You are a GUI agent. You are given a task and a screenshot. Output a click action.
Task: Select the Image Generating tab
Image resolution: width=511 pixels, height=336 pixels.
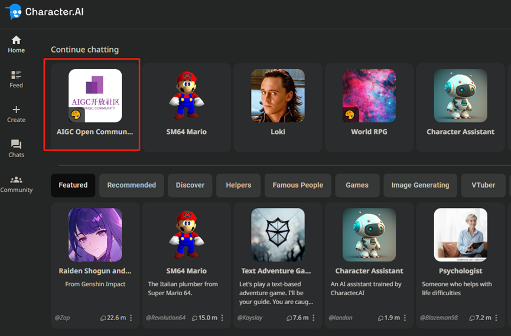click(420, 185)
